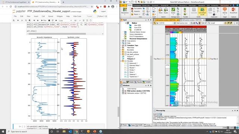The height and width of the screenshot is (134, 239).
Task: Toggle the Formation Tops checkbox
Action: [x=125, y=45]
